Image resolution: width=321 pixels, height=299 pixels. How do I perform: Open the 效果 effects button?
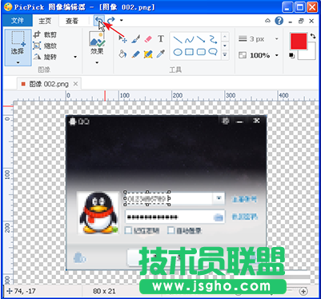[x=97, y=43]
